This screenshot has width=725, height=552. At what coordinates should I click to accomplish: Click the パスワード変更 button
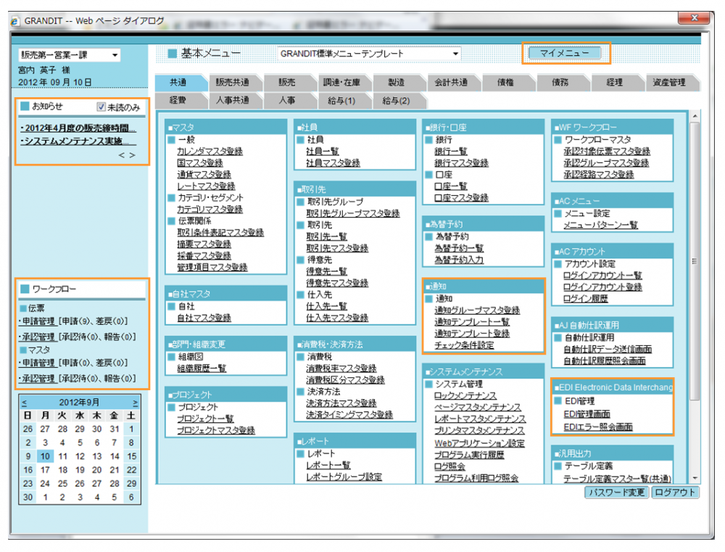click(617, 493)
